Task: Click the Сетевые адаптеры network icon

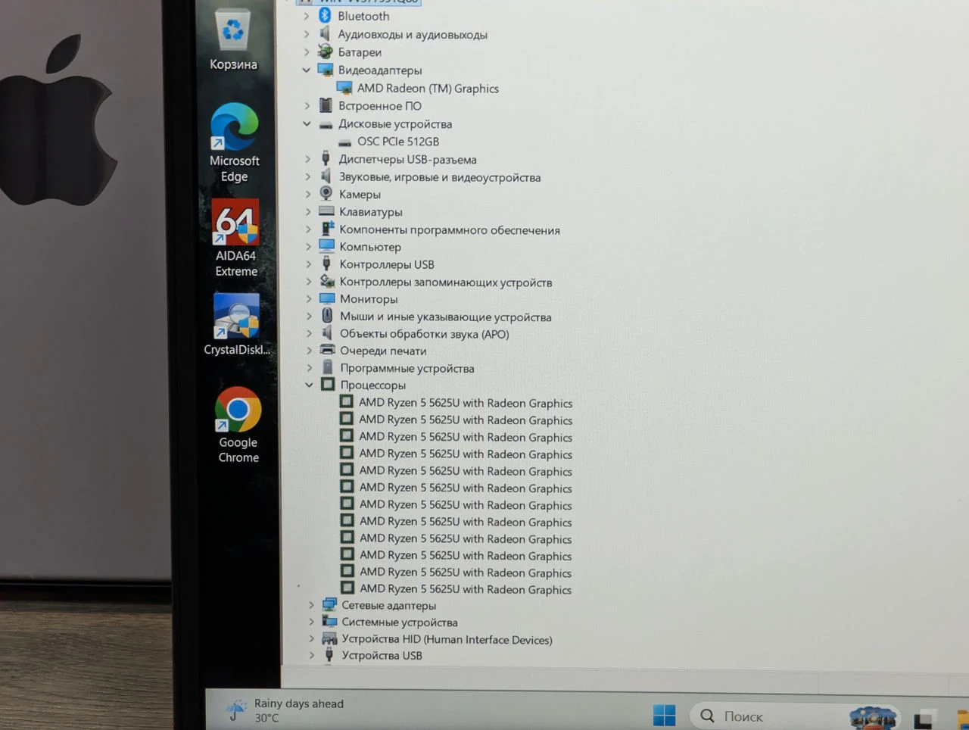Action: 329,604
